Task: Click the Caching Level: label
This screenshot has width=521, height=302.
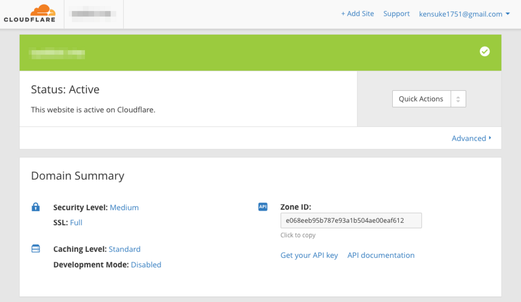Action: tap(80, 249)
